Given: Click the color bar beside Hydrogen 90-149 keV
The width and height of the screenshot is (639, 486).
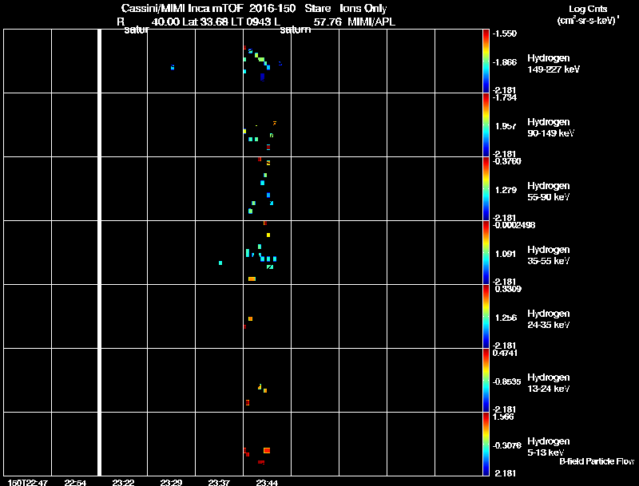Looking at the screenshot, I should click(x=486, y=125).
